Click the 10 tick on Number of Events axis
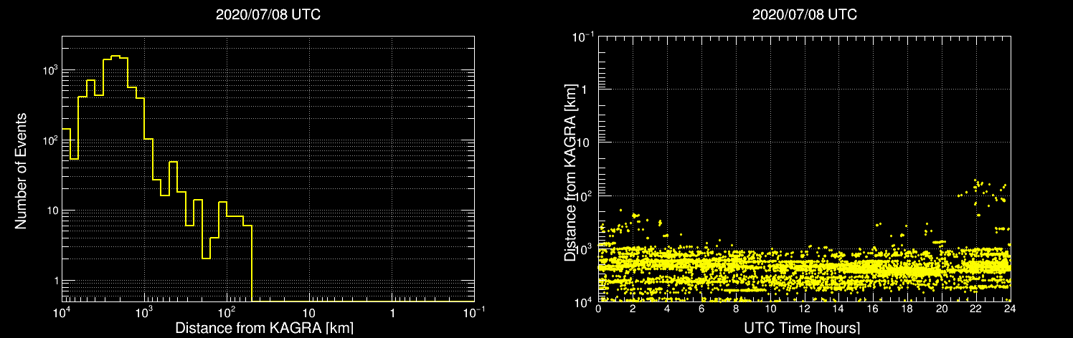1073x338 pixels. coord(52,211)
